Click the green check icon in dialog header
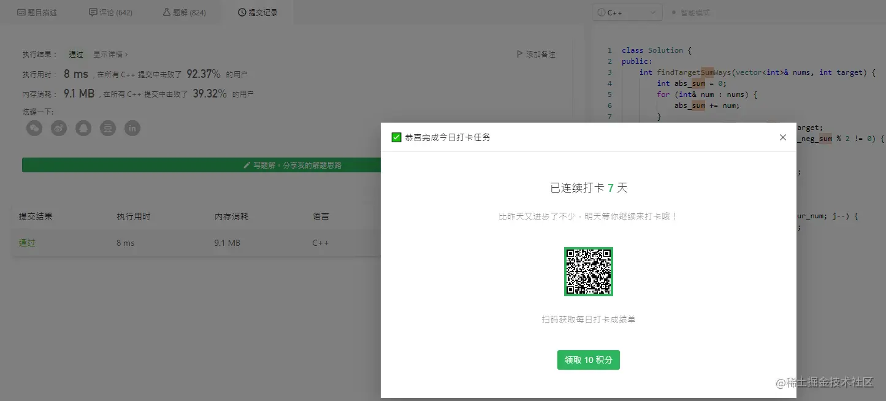The image size is (886, 401). [x=396, y=137]
